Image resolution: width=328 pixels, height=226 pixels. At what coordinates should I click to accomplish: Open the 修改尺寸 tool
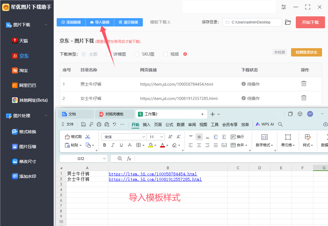tap(24, 161)
